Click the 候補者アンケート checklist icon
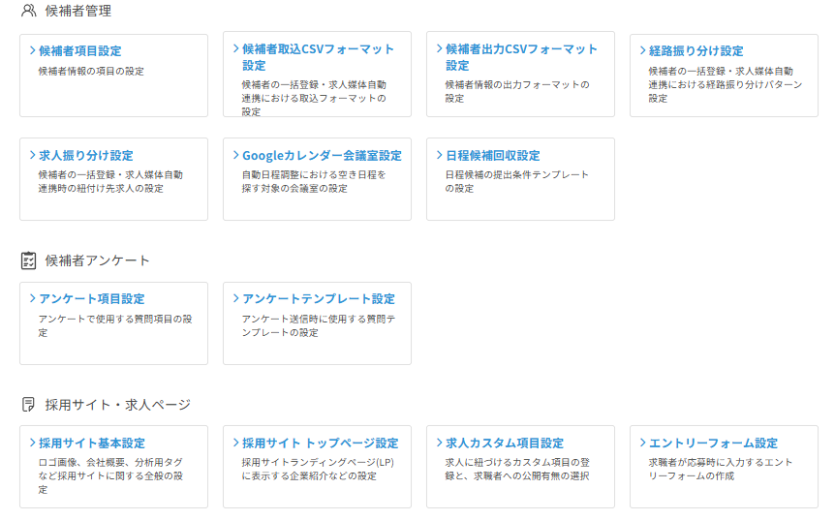 [28, 260]
